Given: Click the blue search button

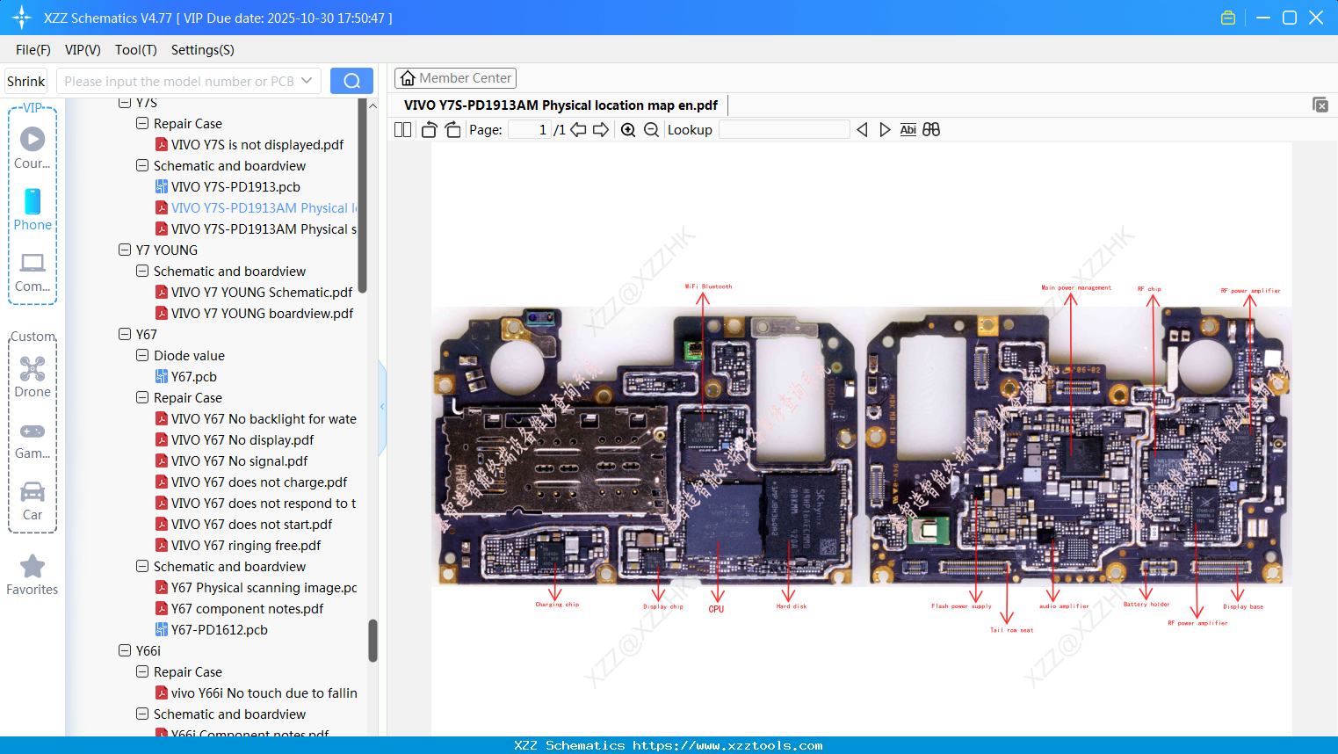Looking at the screenshot, I should pyautogui.click(x=351, y=81).
